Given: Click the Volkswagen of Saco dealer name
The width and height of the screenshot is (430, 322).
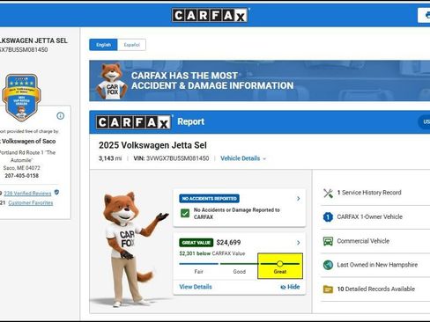Looking at the screenshot, I should tap(28, 141).
